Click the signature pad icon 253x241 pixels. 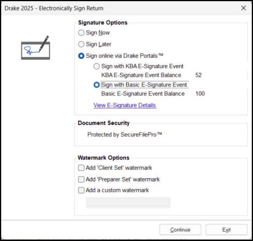tap(35, 48)
